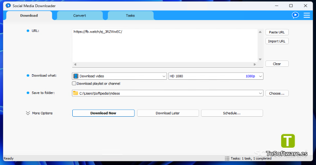Click the Paste URL button
The width and height of the screenshot is (316, 165).
coord(277,32)
